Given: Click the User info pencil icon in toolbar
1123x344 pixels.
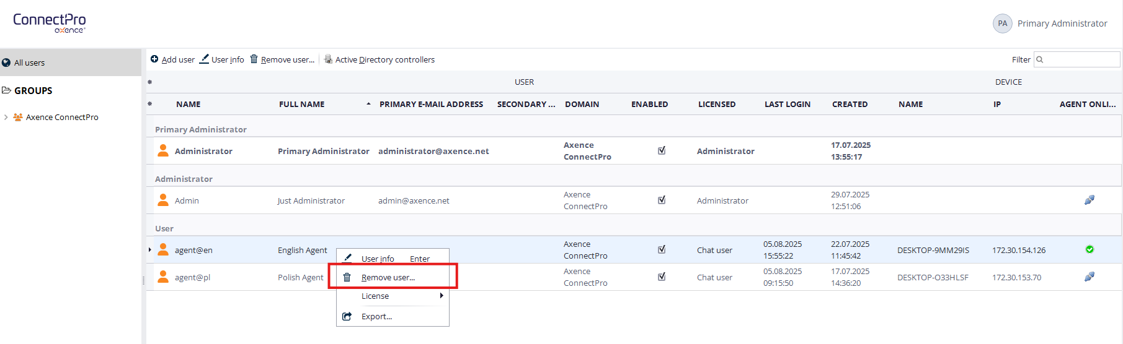Looking at the screenshot, I should (x=204, y=59).
